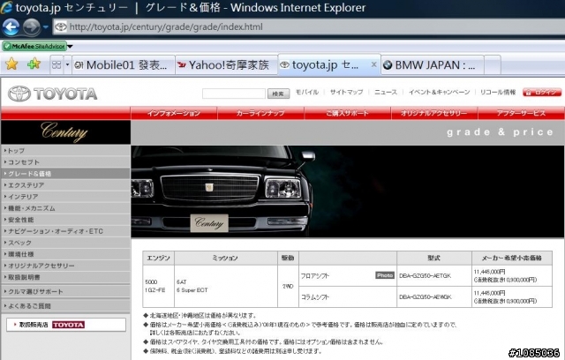Open インテリア in the sidebar
565x360 pixels.
(x=65, y=197)
